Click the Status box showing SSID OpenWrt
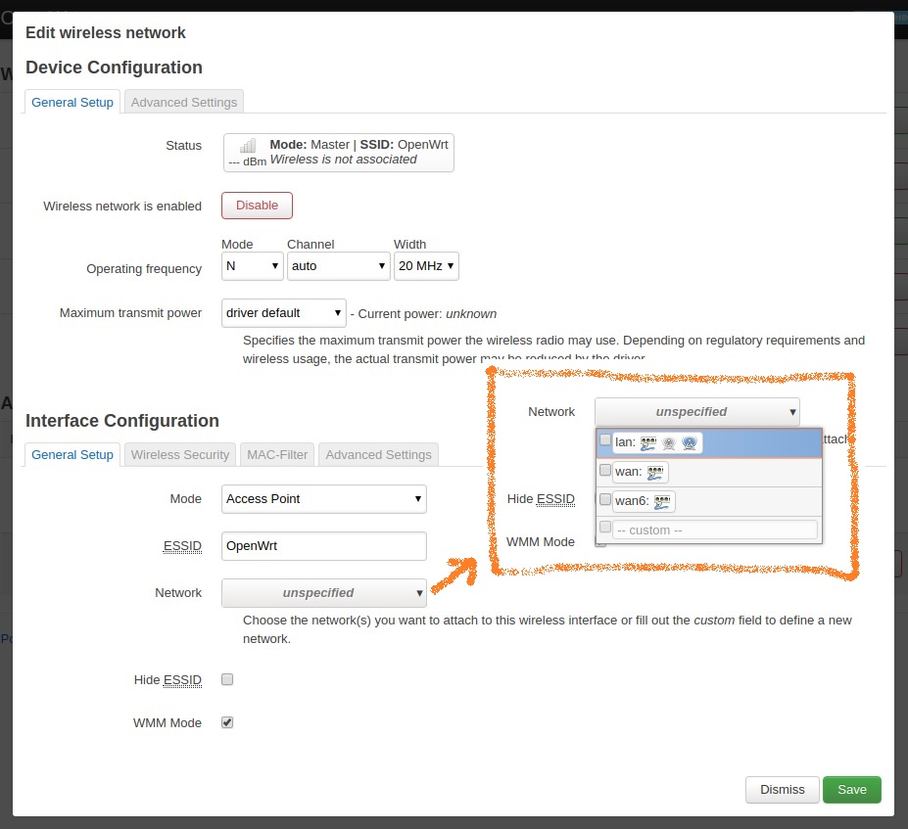908x829 pixels. pos(339,153)
